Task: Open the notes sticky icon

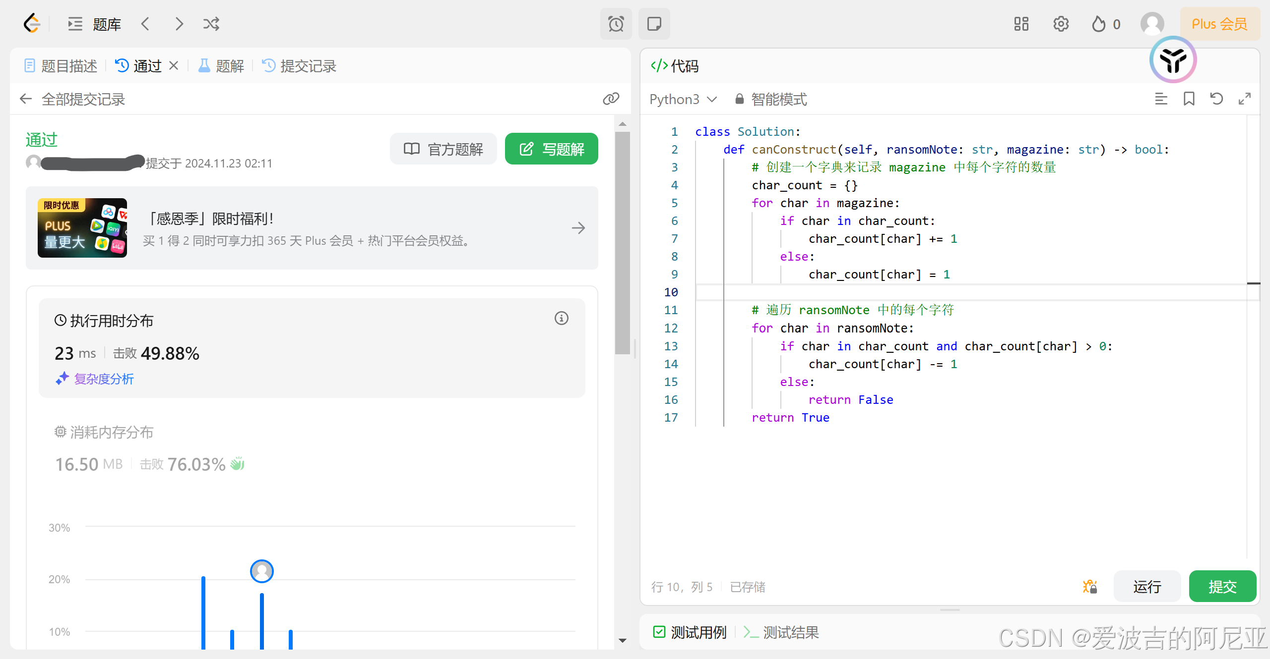Action: [654, 24]
